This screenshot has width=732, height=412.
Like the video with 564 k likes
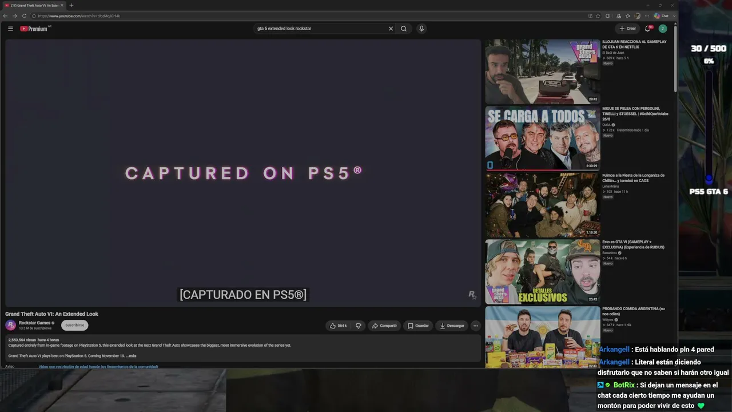click(x=339, y=326)
